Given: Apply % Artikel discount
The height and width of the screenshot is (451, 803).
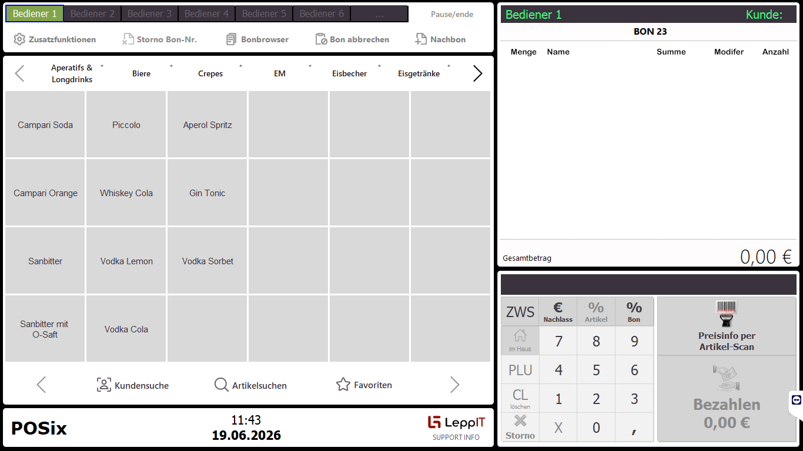Looking at the screenshot, I should (x=596, y=312).
